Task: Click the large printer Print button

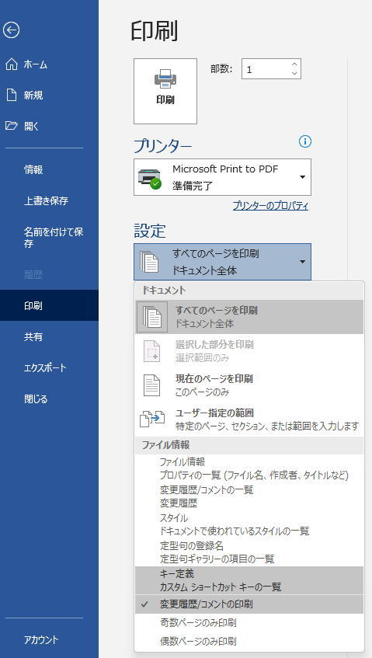Action: tap(165, 91)
